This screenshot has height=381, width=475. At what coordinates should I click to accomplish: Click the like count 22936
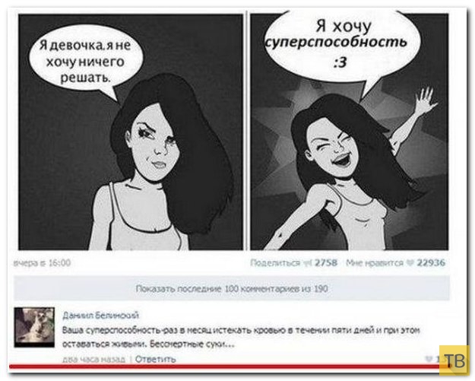431,263
